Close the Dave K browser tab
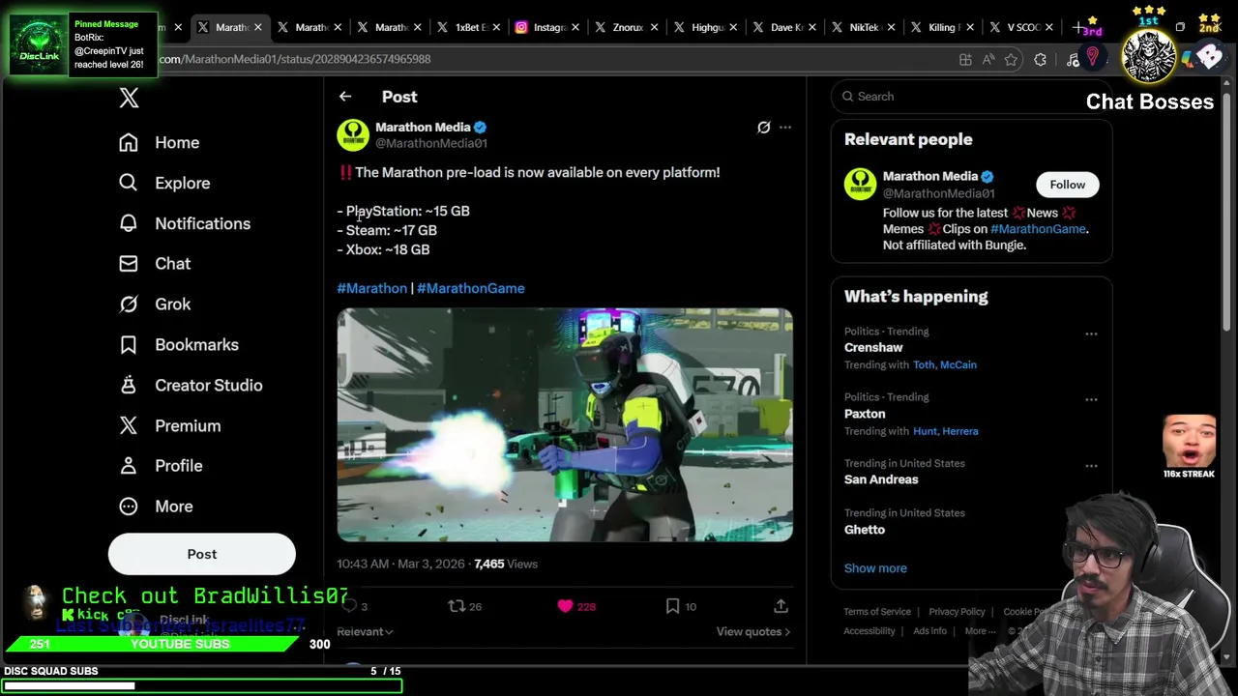1238x696 pixels. [x=811, y=27]
